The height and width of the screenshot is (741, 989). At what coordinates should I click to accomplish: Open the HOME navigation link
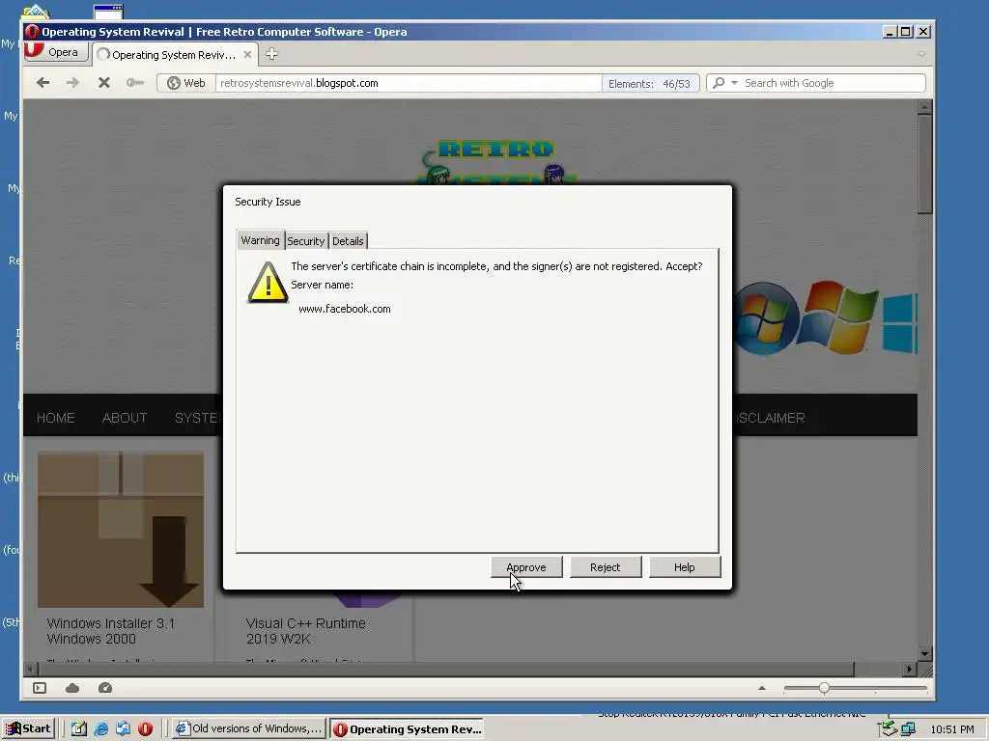click(55, 418)
